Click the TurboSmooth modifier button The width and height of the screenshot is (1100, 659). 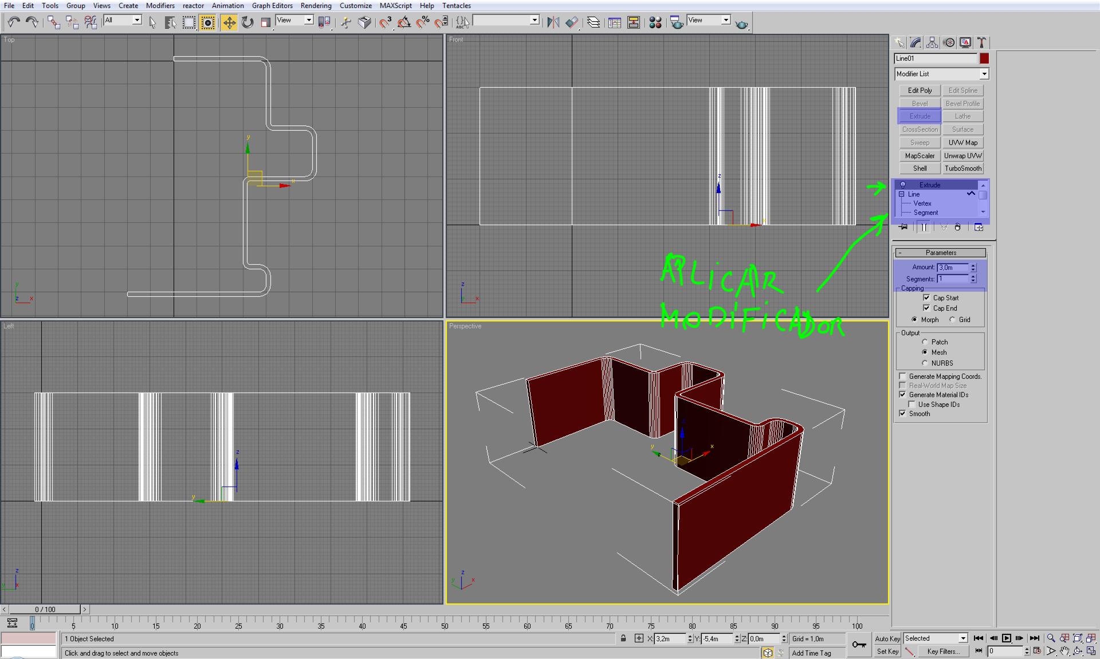click(962, 168)
